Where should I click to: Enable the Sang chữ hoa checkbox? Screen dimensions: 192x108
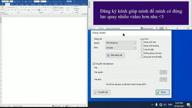142,42
